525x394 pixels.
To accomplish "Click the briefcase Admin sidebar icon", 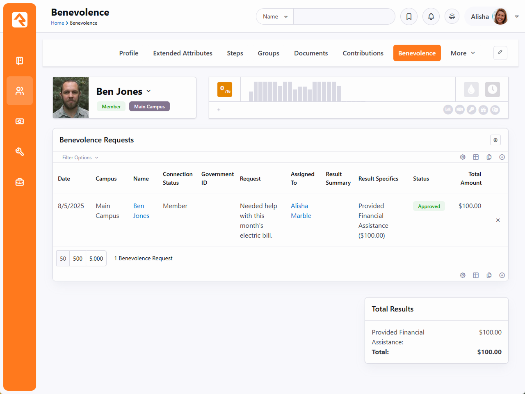I will click(20, 182).
